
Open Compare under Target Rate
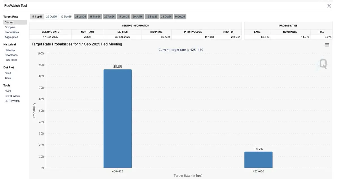click(x=10, y=27)
